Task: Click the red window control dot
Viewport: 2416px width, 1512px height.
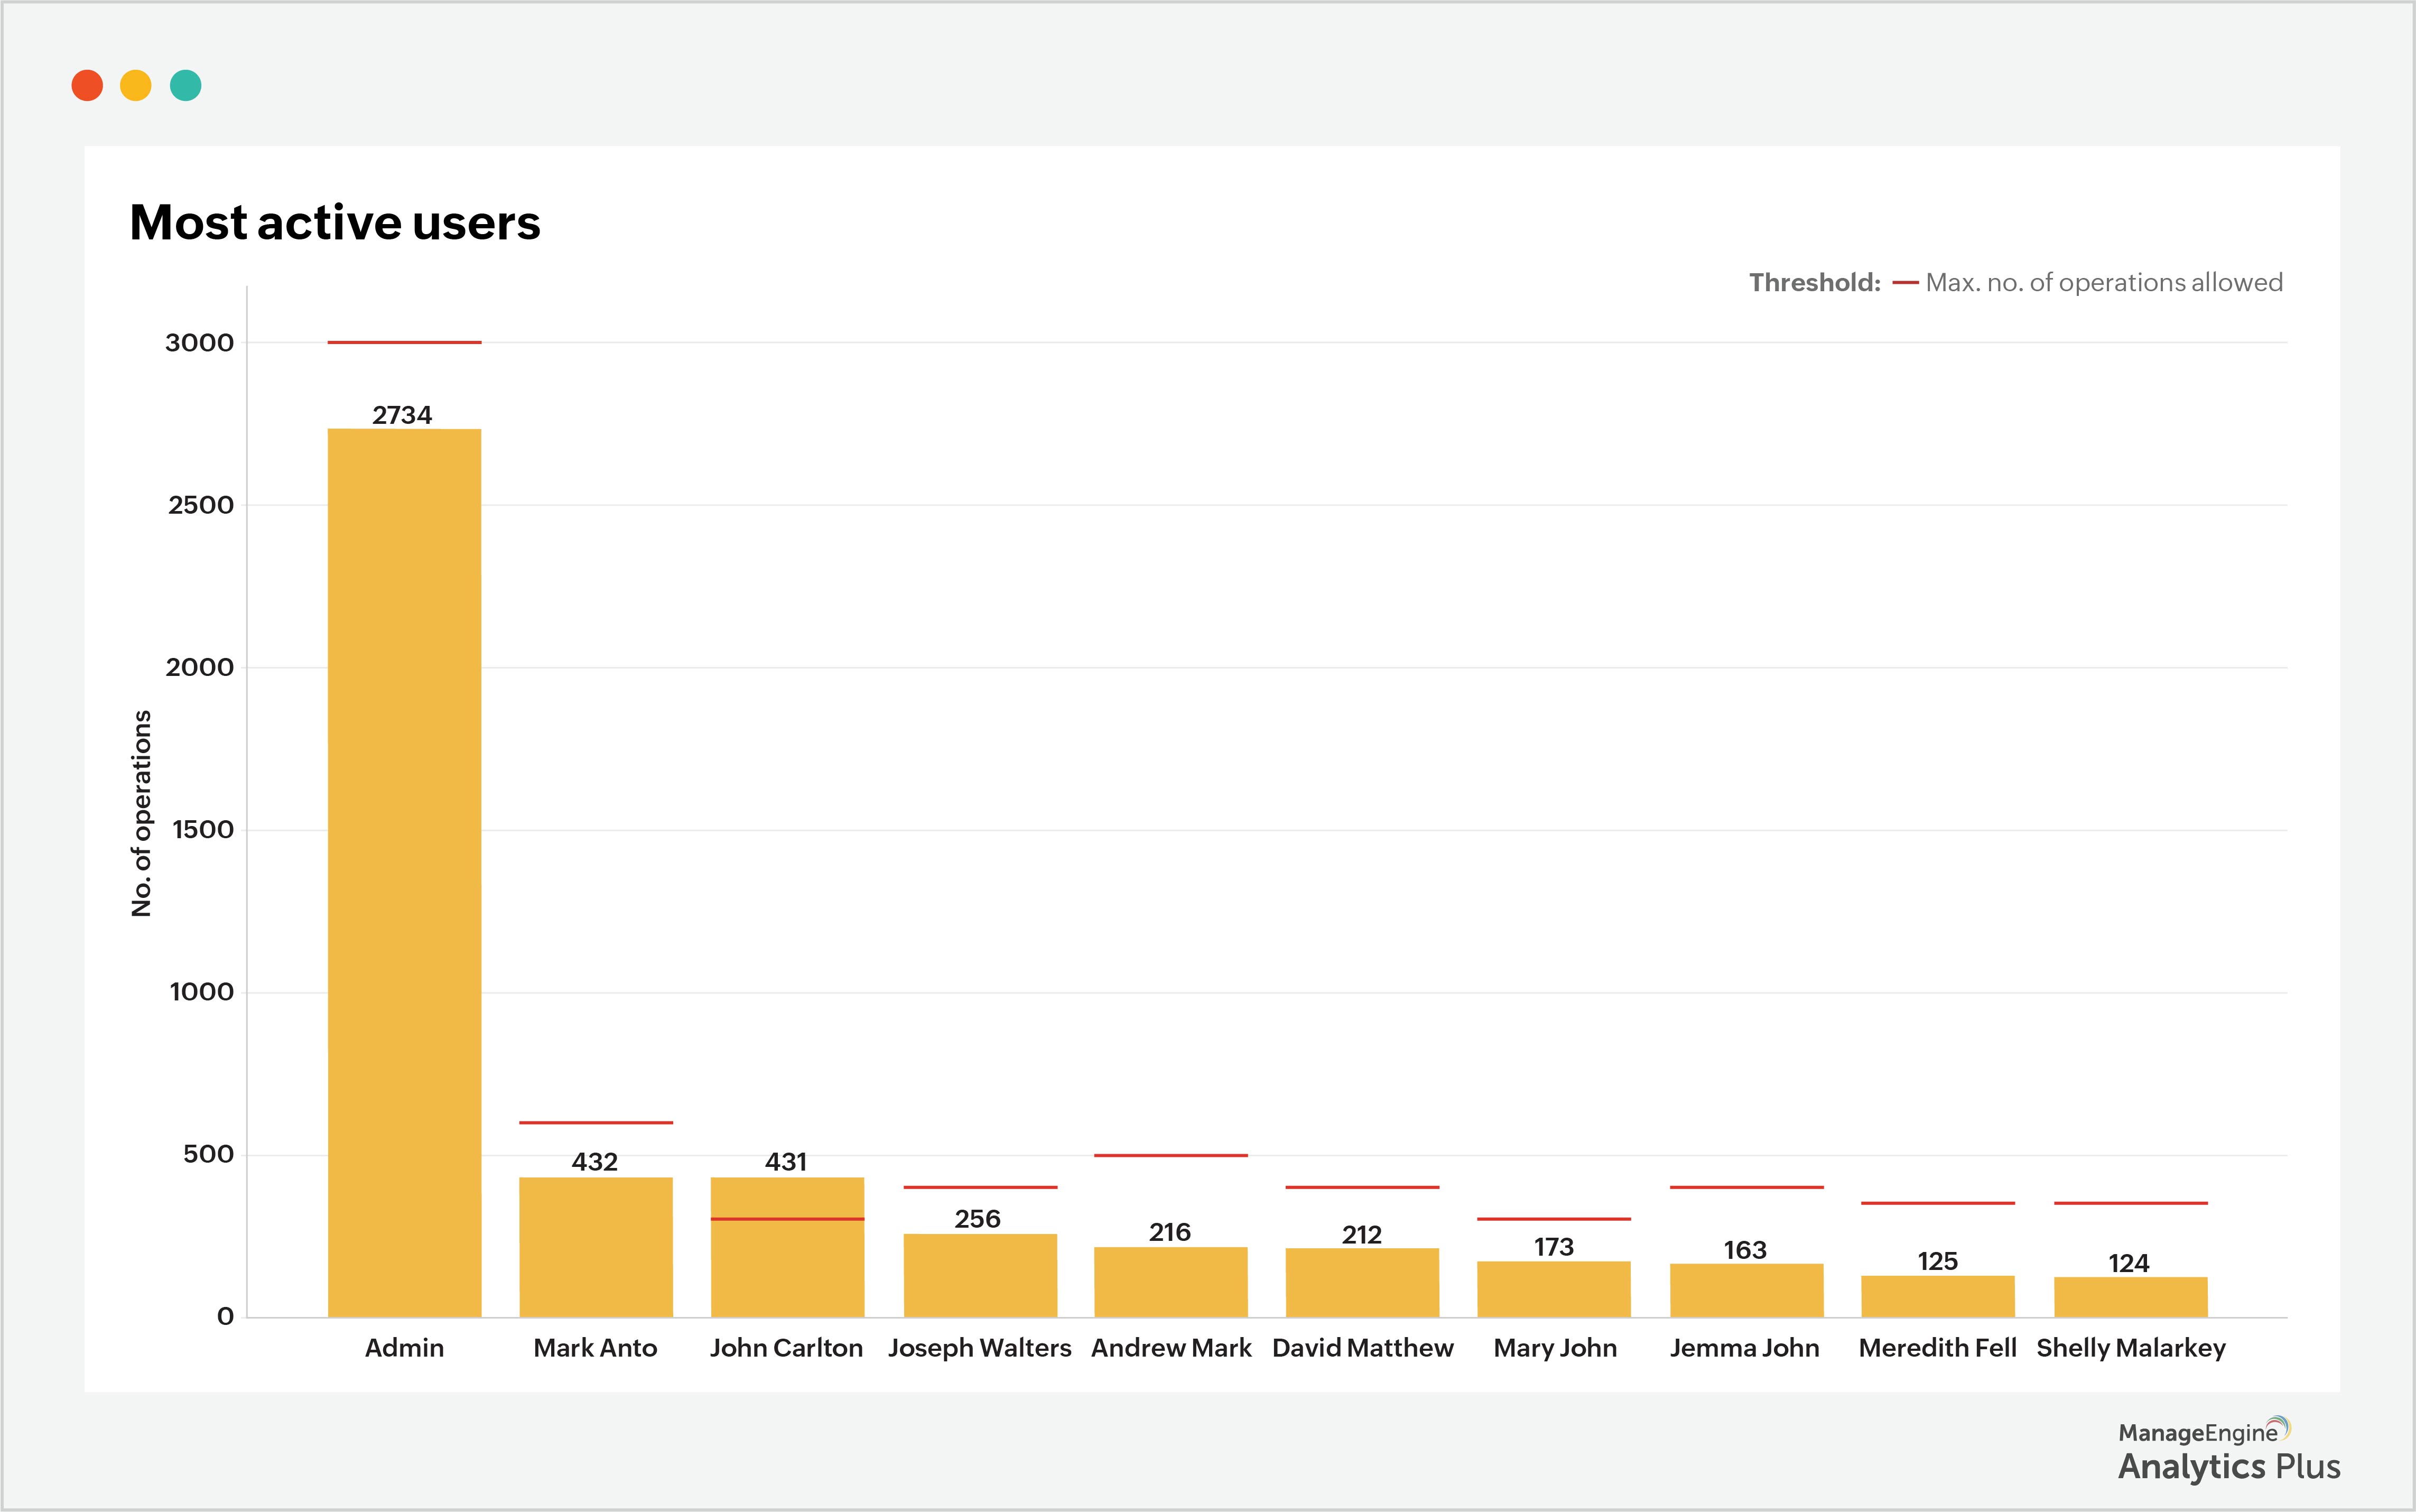Action: click(88, 86)
